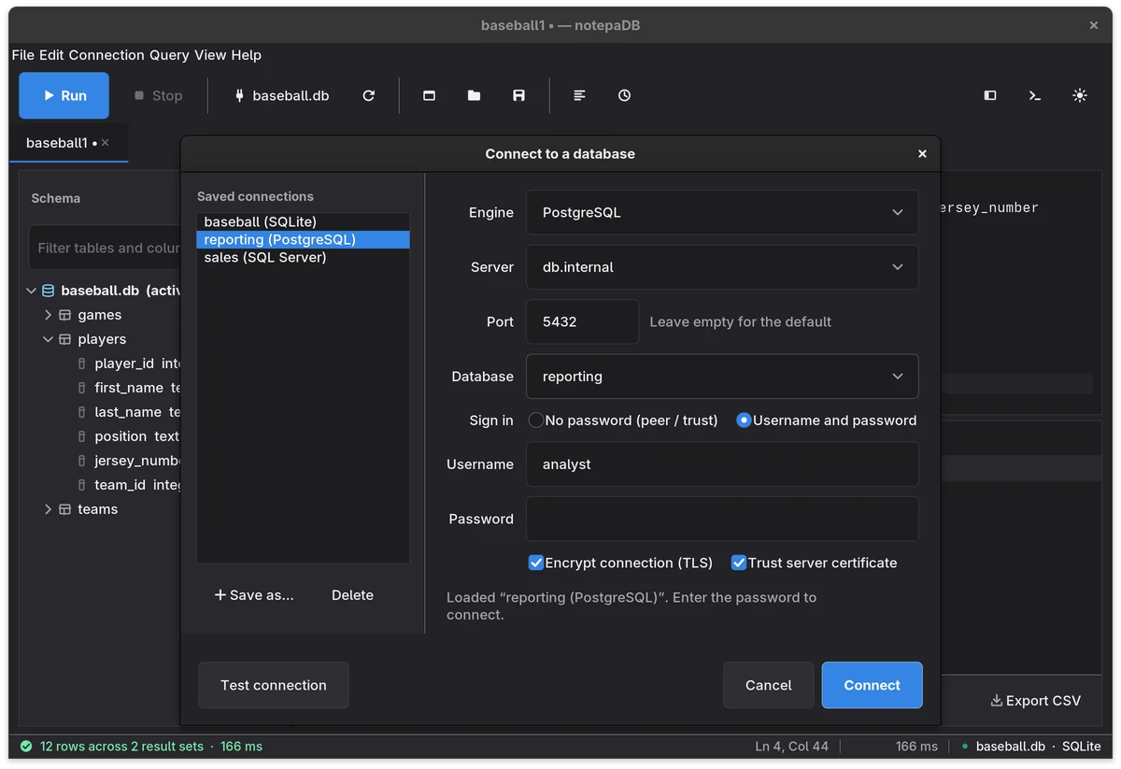Click the blue Connect button

tap(873, 685)
